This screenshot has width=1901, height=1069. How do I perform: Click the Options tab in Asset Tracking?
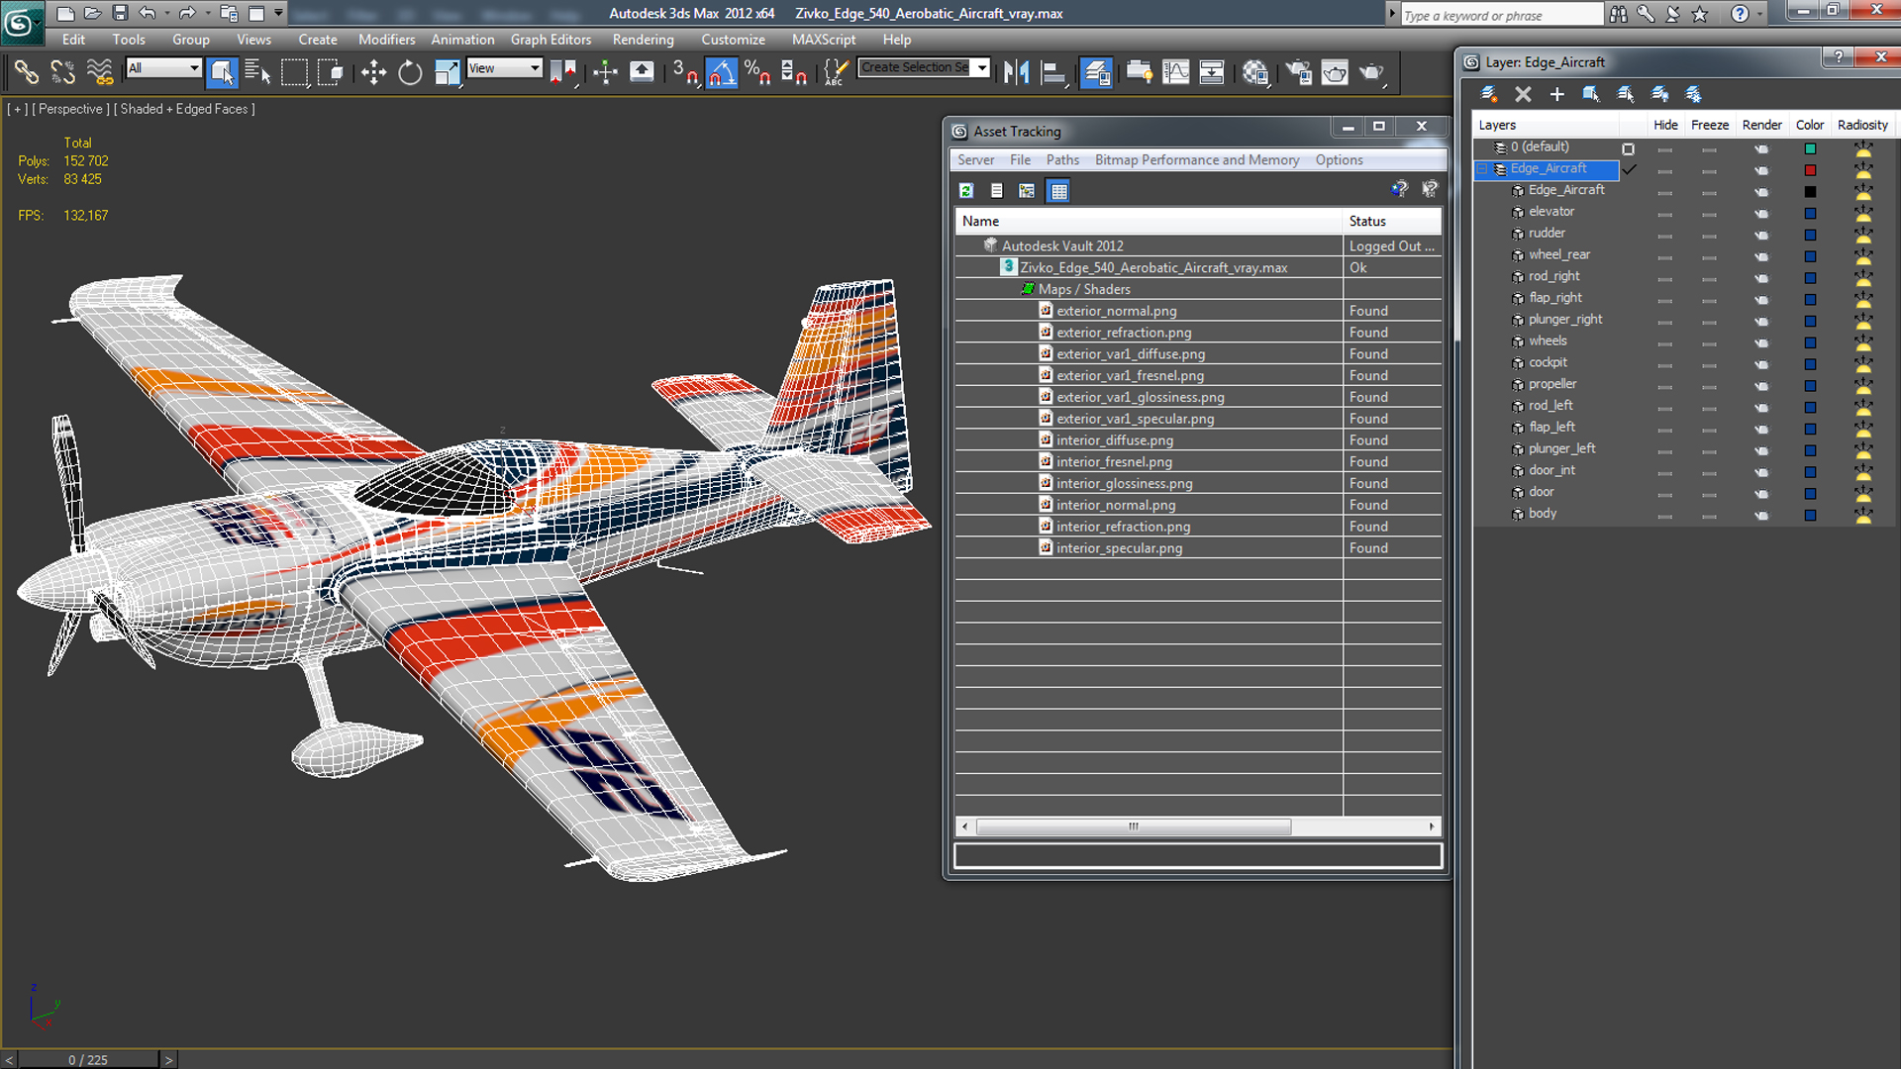[x=1339, y=159]
